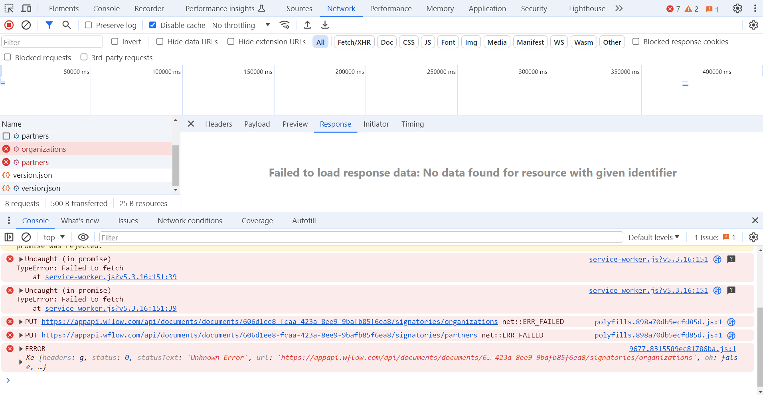Check the Invert filter option
Image resolution: width=763 pixels, height=395 pixels.
[x=115, y=41]
